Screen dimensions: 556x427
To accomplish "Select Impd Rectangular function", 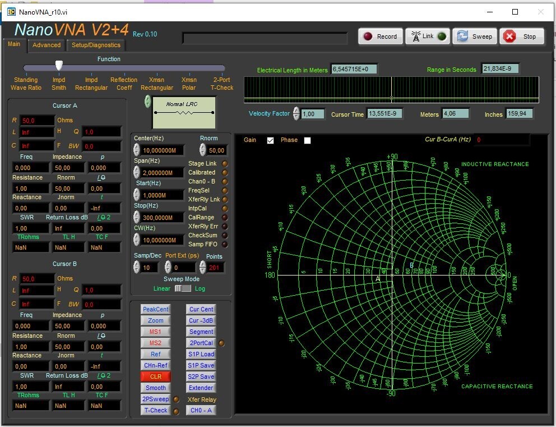I will pos(91,84).
